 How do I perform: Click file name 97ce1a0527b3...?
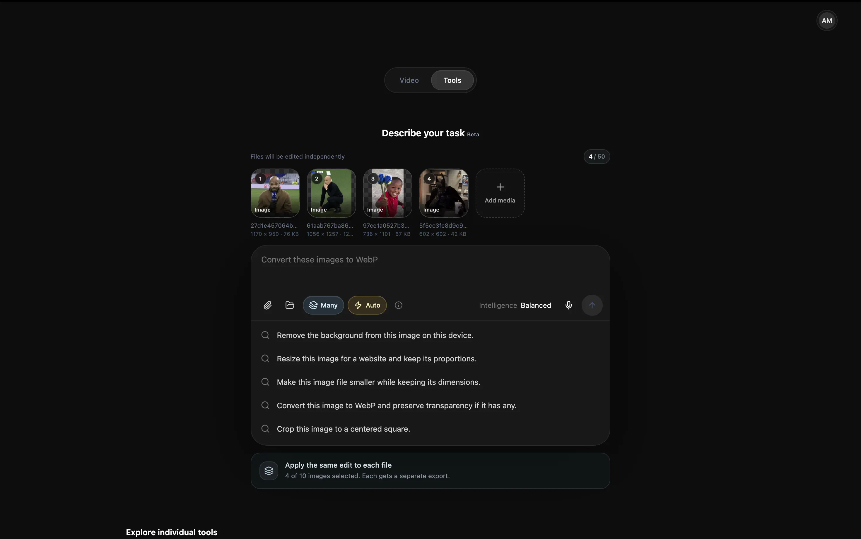coord(386,226)
